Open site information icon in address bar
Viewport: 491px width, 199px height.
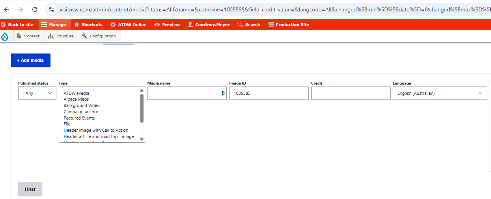[x=52, y=9]
